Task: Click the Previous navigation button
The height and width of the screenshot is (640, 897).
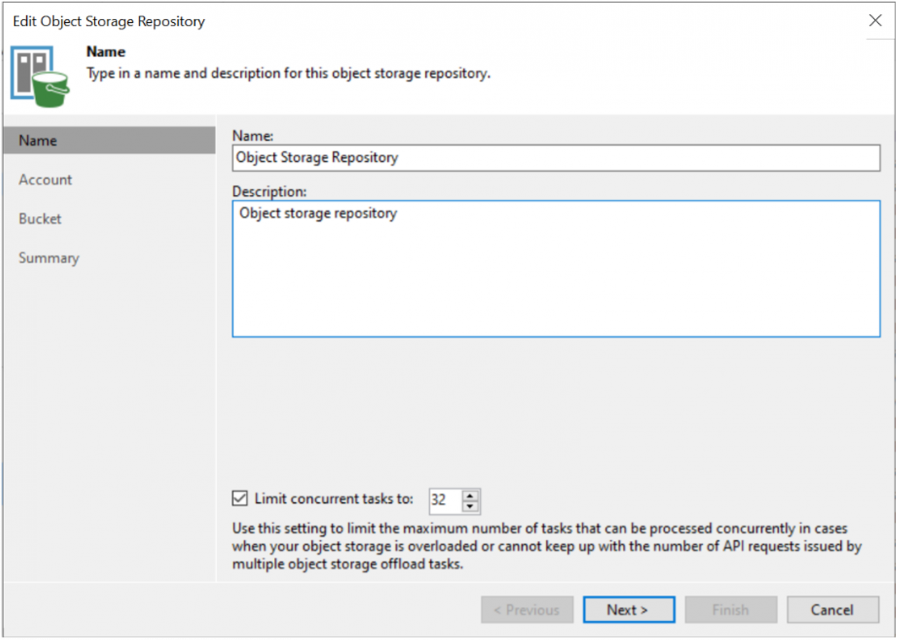Action: click(x=526, y=609)
